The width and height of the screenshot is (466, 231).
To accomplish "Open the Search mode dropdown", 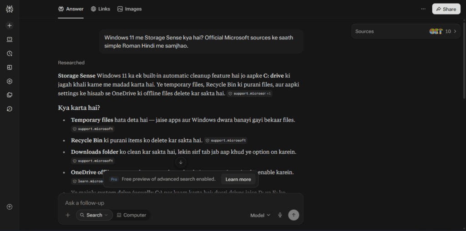I will click(94, 215).
